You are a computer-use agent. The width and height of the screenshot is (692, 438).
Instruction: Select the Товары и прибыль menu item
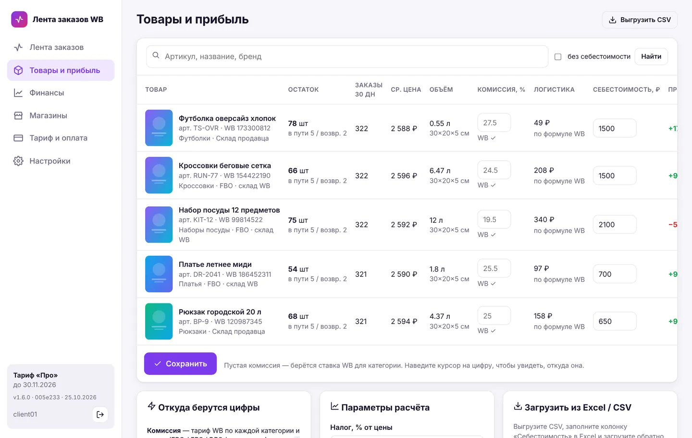pyautogui.click(x=61, y=70)
